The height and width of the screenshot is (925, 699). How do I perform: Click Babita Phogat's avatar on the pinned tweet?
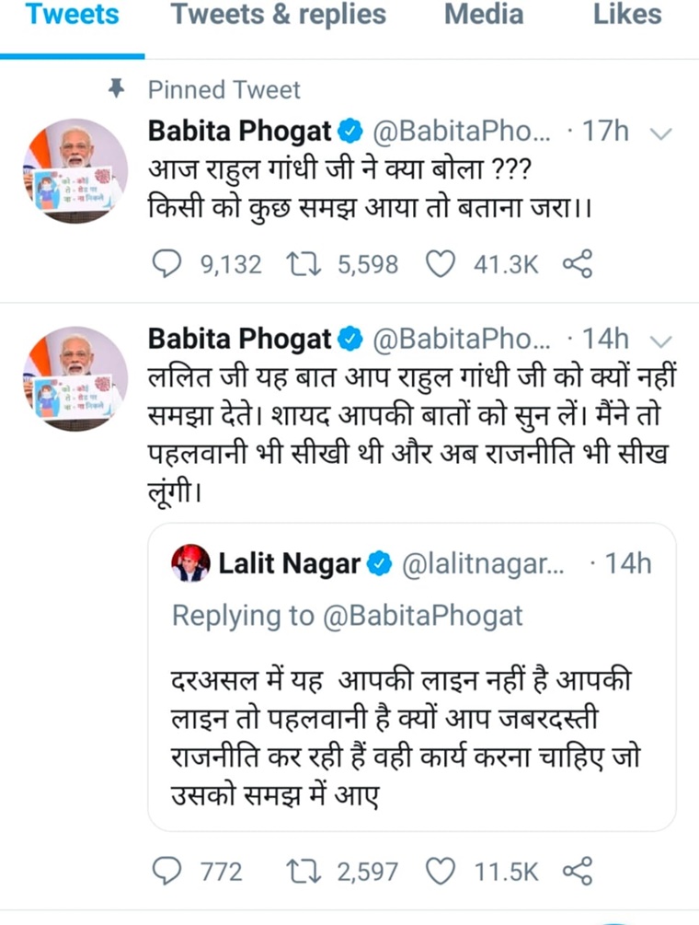pyautogui.click(x=74, y=170)
